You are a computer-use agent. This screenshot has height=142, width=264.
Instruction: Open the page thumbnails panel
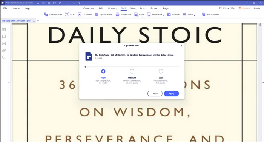point(4,30)
